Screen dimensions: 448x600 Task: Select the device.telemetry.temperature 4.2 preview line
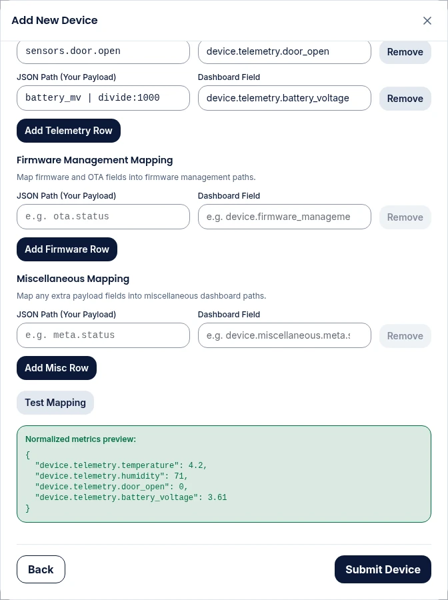coord(121,465)
